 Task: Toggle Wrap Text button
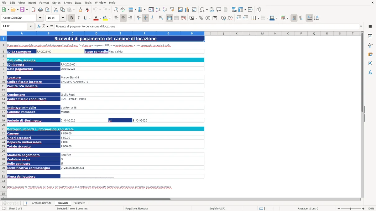[161, 18]
